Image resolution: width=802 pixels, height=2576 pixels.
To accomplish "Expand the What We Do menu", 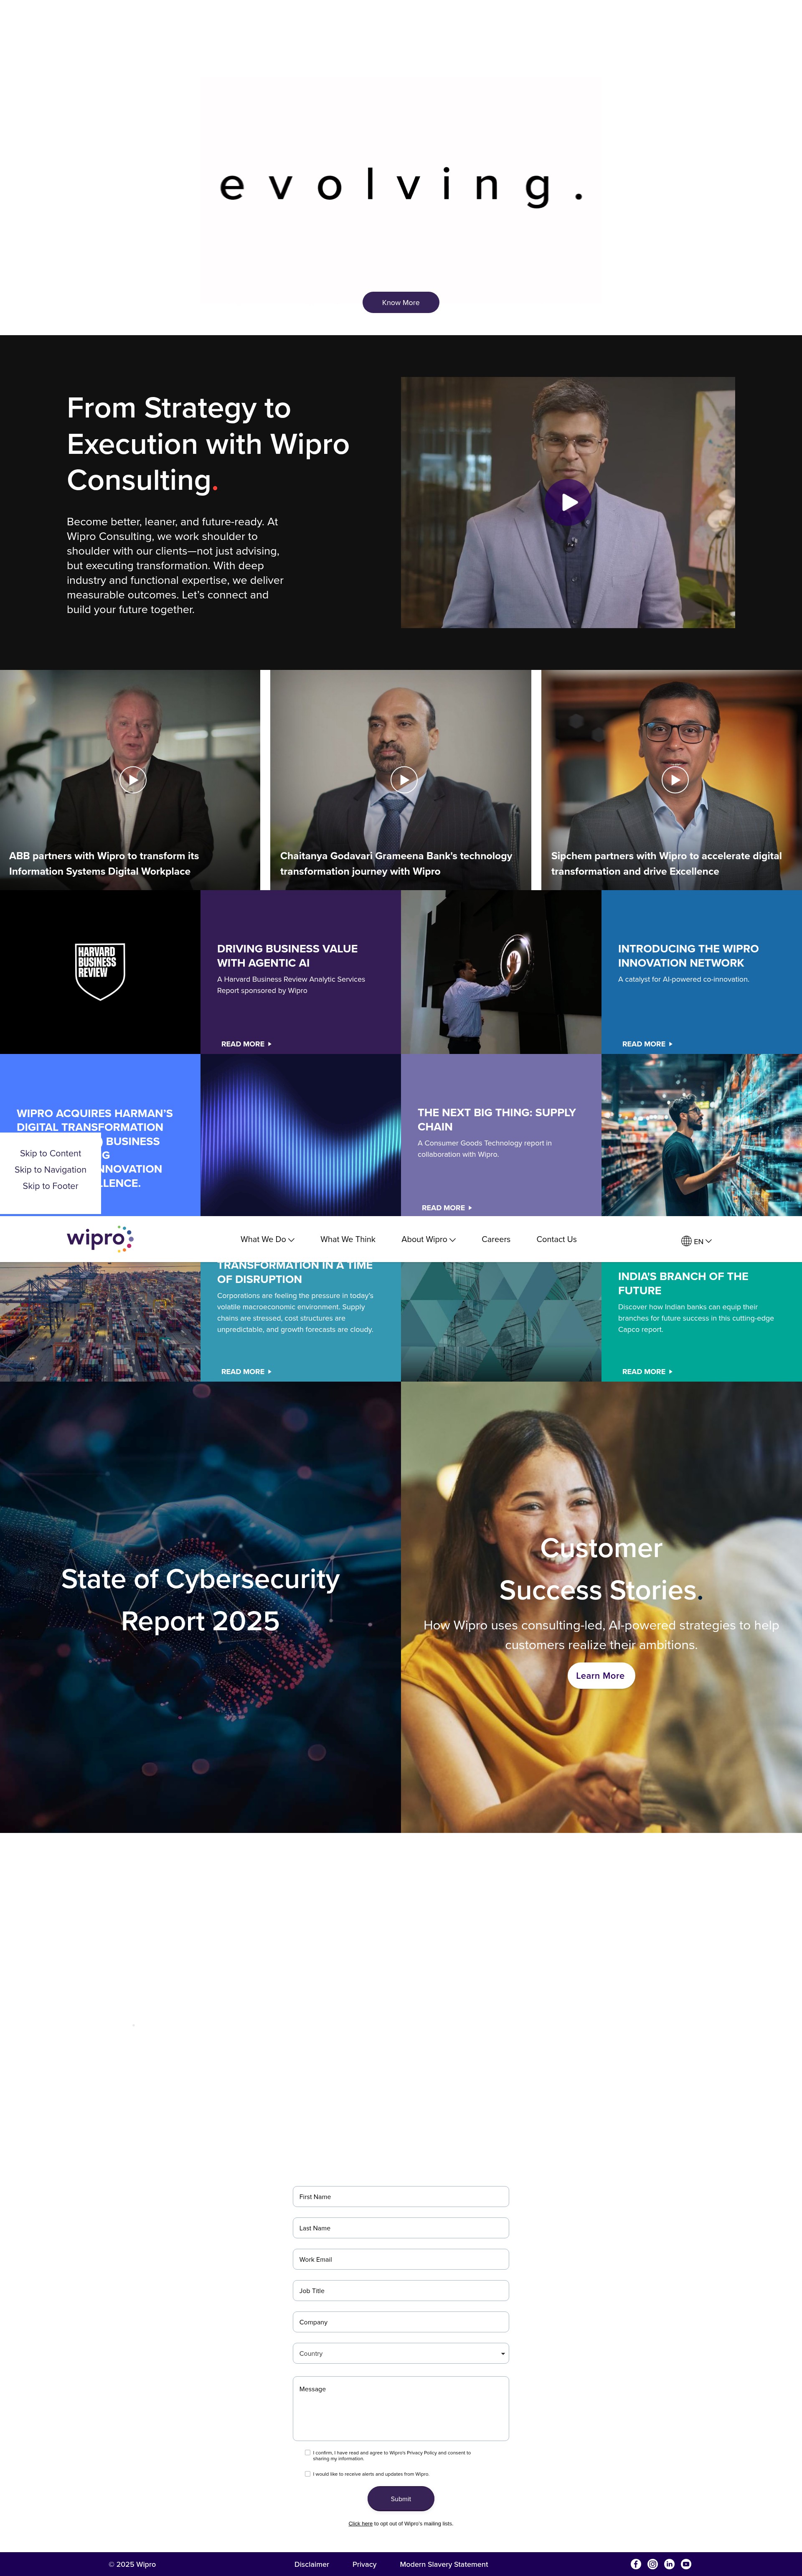I will coord(267,1240).
